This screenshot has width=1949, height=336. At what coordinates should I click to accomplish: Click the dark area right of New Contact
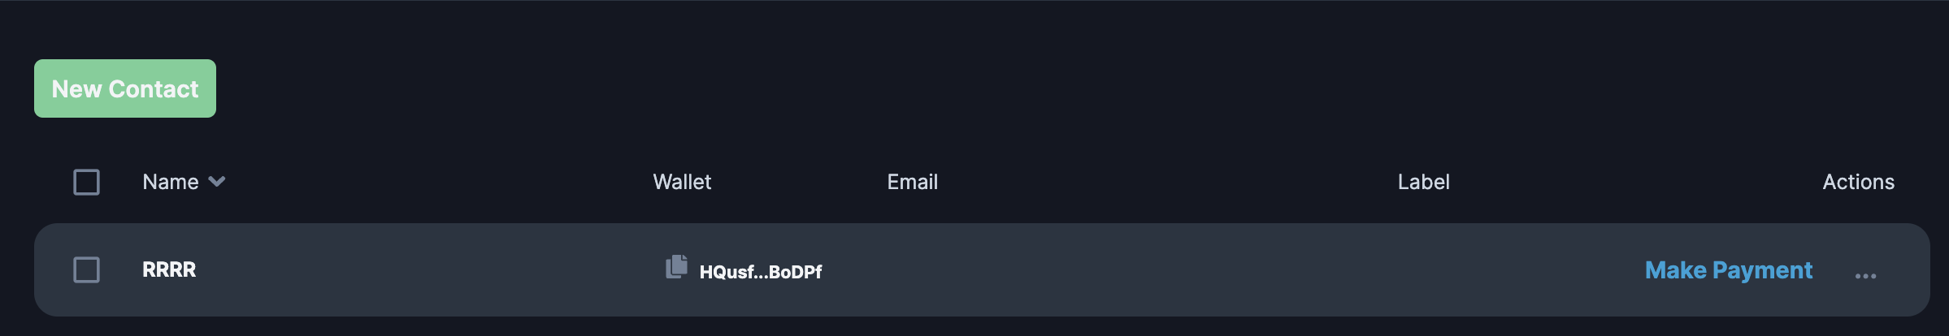[x=1057, y=88]
